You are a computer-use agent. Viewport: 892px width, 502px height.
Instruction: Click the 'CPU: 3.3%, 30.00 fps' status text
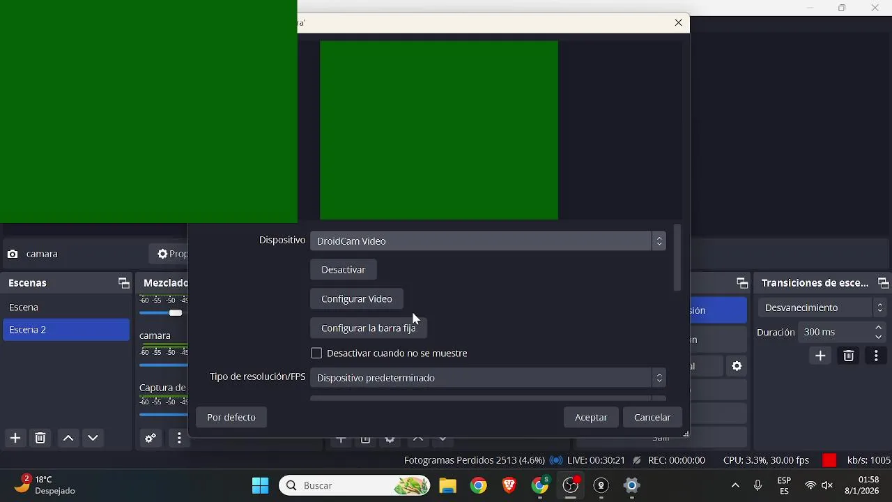coord(766,460)
